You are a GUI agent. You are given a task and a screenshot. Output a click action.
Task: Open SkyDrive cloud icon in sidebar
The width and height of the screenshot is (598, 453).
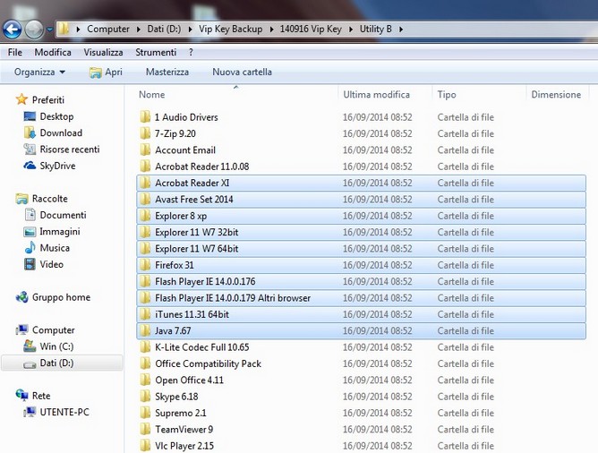pyautogui.click(x=30, y=166)
